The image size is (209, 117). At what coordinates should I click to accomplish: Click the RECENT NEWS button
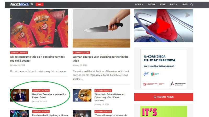(x=164, y=97)
